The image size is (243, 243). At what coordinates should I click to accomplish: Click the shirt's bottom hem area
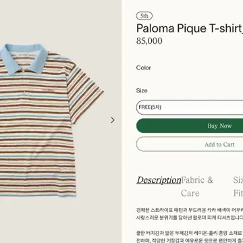[38, 192]
